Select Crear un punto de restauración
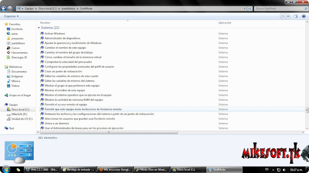This screenshot has width=309, height=173. click(63, 72)
